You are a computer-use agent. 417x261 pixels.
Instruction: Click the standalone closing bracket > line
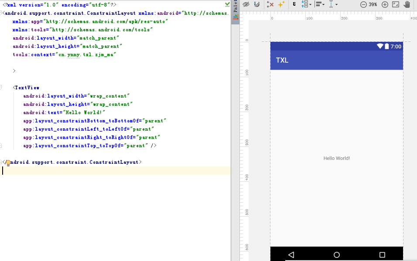tap(14, 71)
